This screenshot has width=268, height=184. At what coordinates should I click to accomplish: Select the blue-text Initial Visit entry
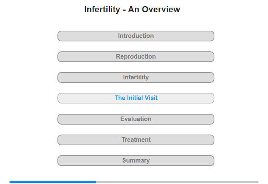pos(136,98)
